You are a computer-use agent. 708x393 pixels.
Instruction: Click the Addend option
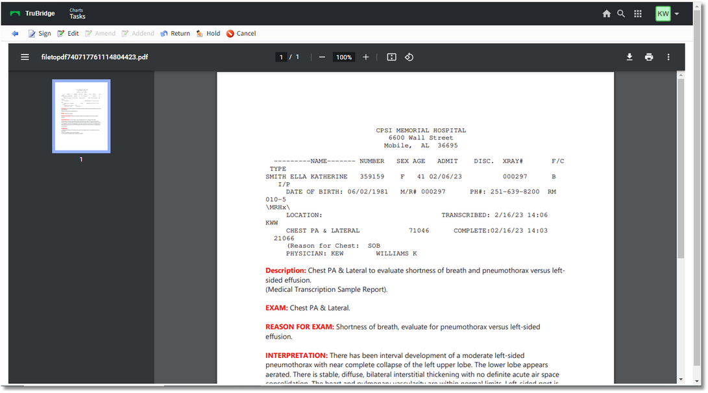[138, 33]
